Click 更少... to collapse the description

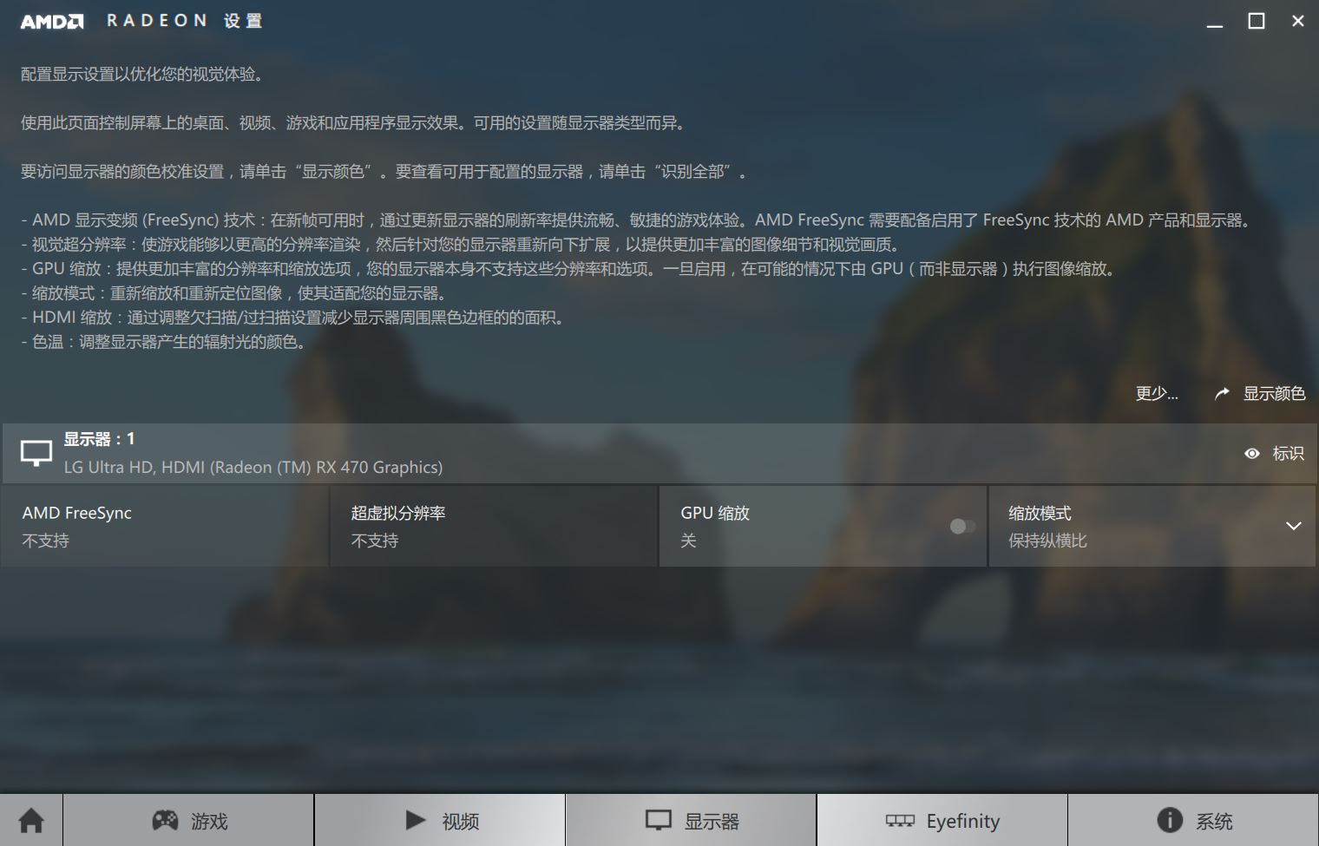tap(1157, 394)
